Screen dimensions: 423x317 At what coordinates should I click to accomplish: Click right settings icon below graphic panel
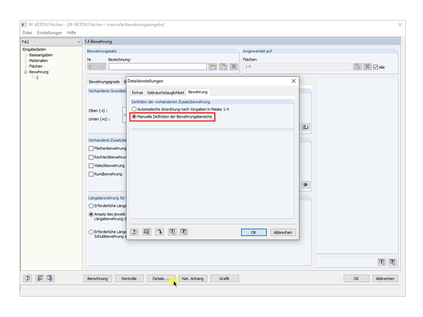[x=392, y=262]
